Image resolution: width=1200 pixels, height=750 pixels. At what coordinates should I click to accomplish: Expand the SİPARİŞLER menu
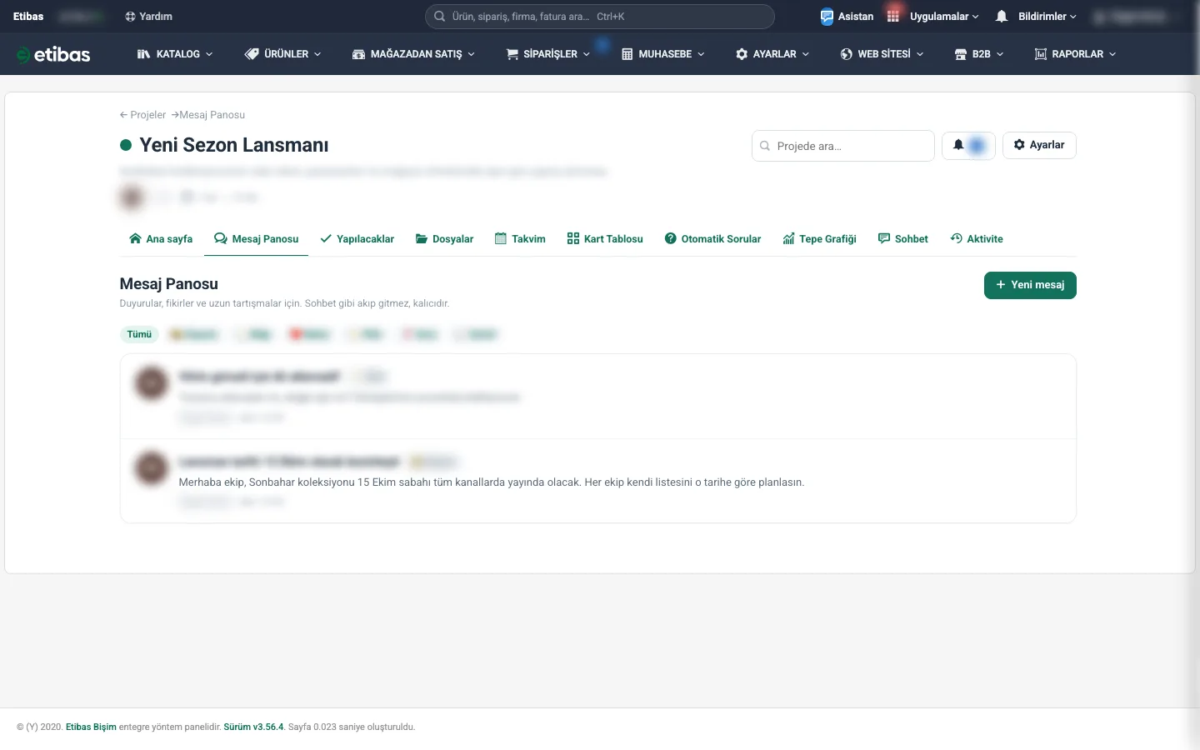tap(547, 54)
